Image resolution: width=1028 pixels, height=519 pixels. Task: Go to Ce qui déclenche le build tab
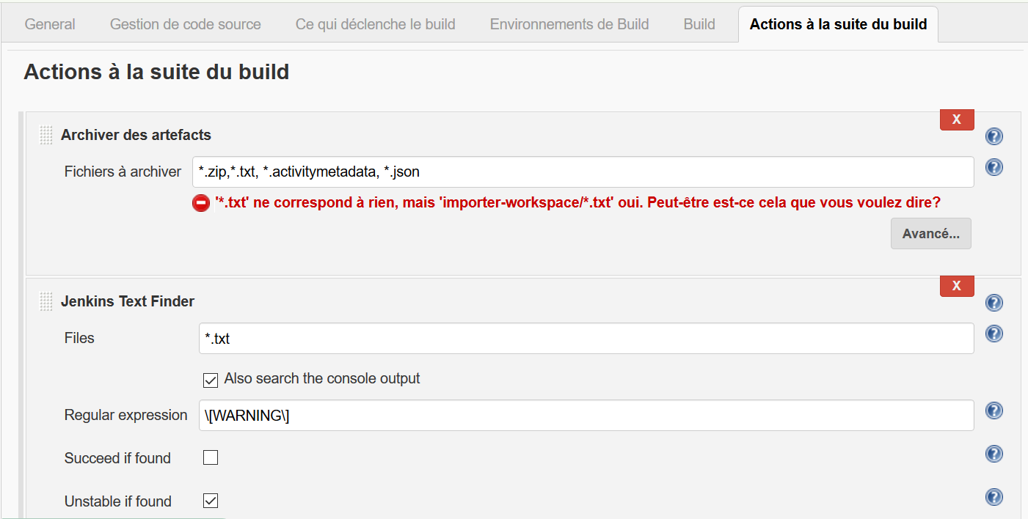(x=375, y=24)
